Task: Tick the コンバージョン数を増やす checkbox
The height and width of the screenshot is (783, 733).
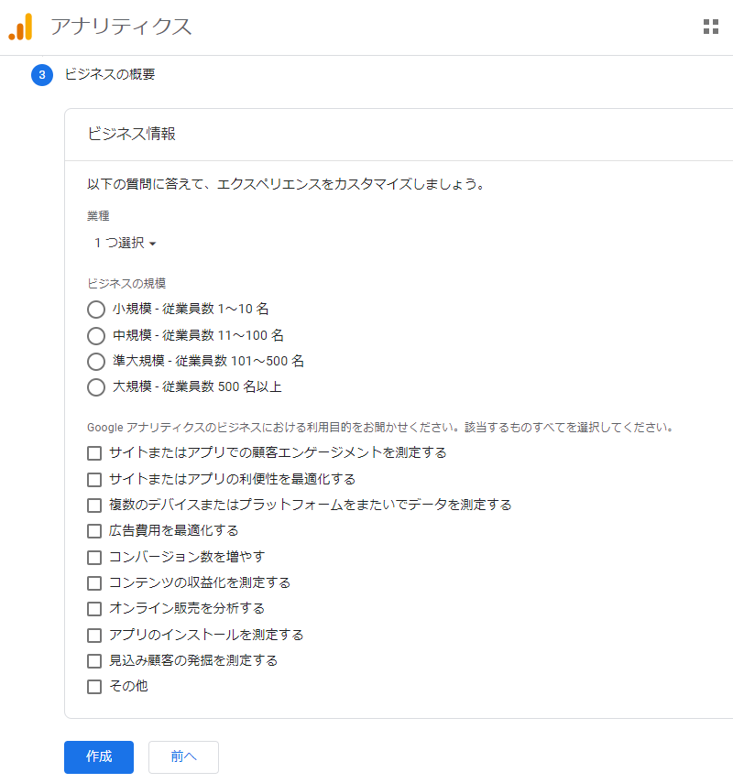Action: pos(94,557)
